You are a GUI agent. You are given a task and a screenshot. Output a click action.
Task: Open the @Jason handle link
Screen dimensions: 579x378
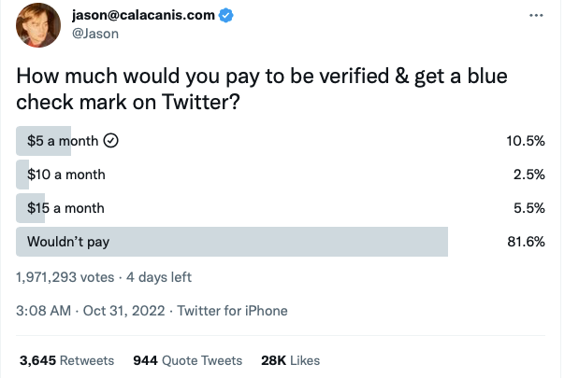click(94, 33)
